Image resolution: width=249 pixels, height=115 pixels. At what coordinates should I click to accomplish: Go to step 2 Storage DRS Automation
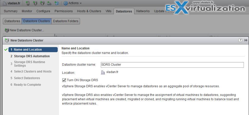30,56
